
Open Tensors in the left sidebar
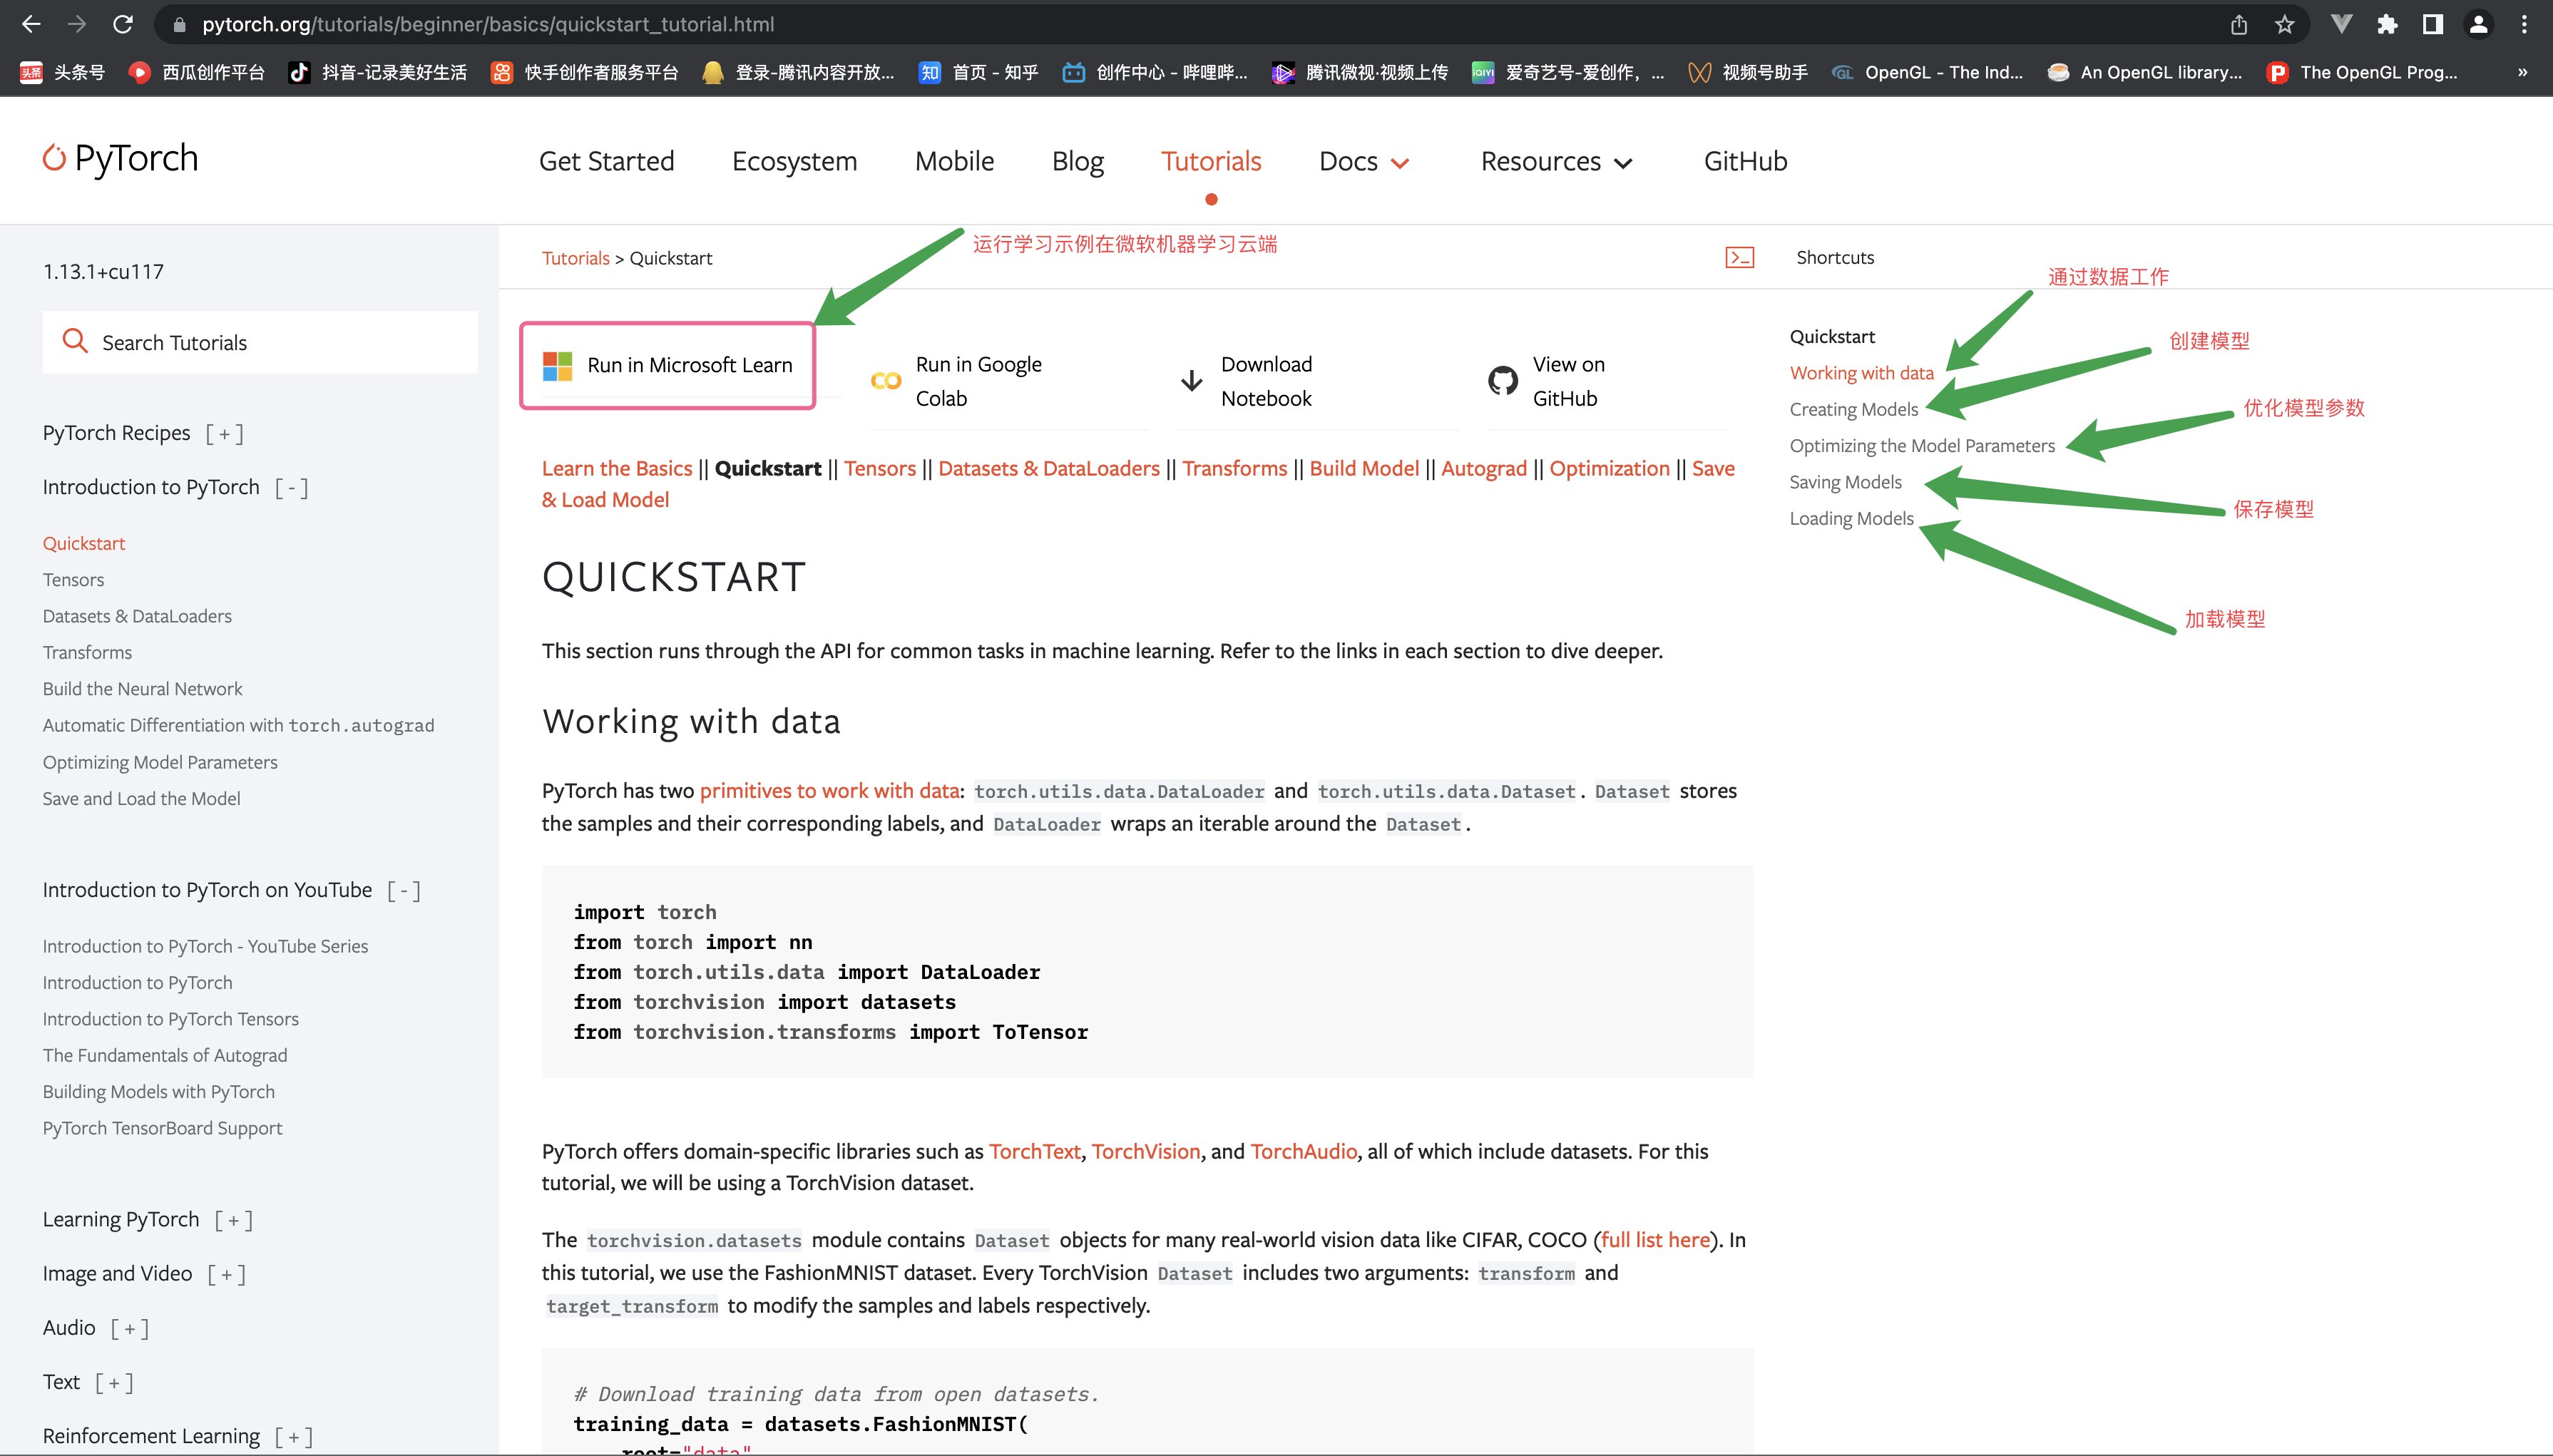coord(73,580)
